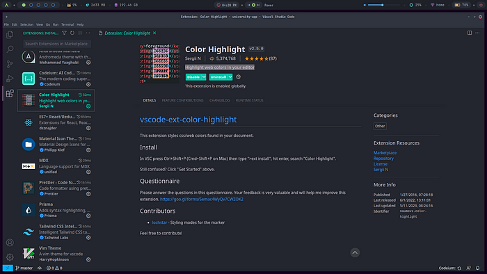487x274 pixels.
Task: Open editor more actions menu
Action: 477,33
